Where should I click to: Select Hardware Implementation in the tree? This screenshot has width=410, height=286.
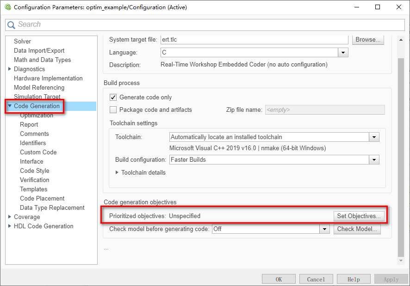pos(48,78)
